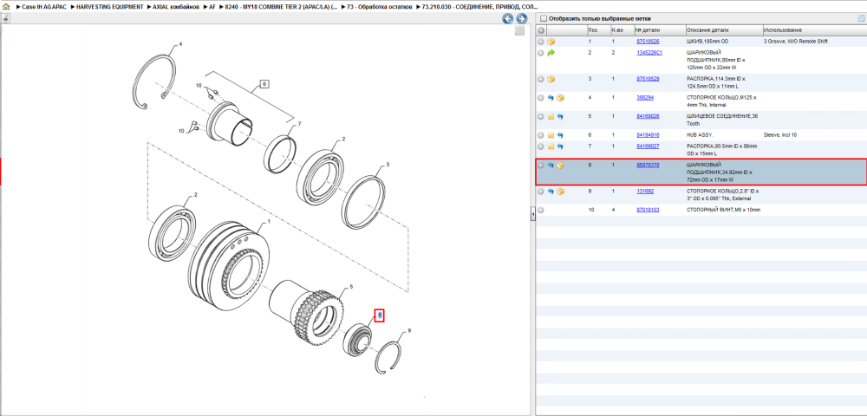Open part number link 1345226C1

pos(649,53)
